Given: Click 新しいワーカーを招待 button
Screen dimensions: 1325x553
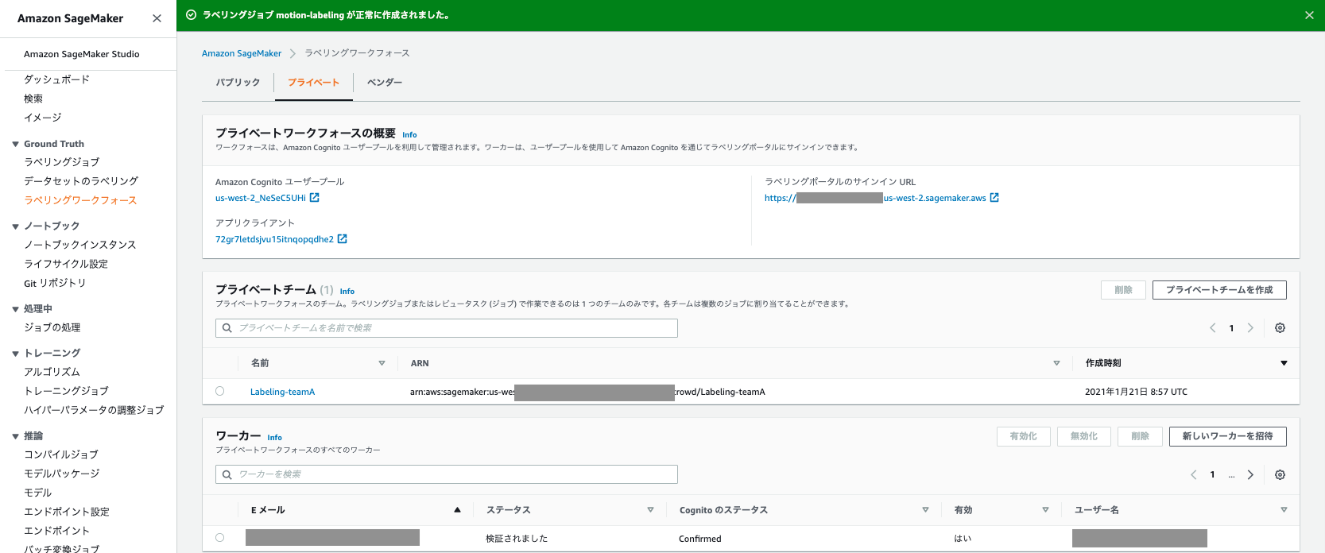Looking at the screenshot, I should tap(1227, 436).
